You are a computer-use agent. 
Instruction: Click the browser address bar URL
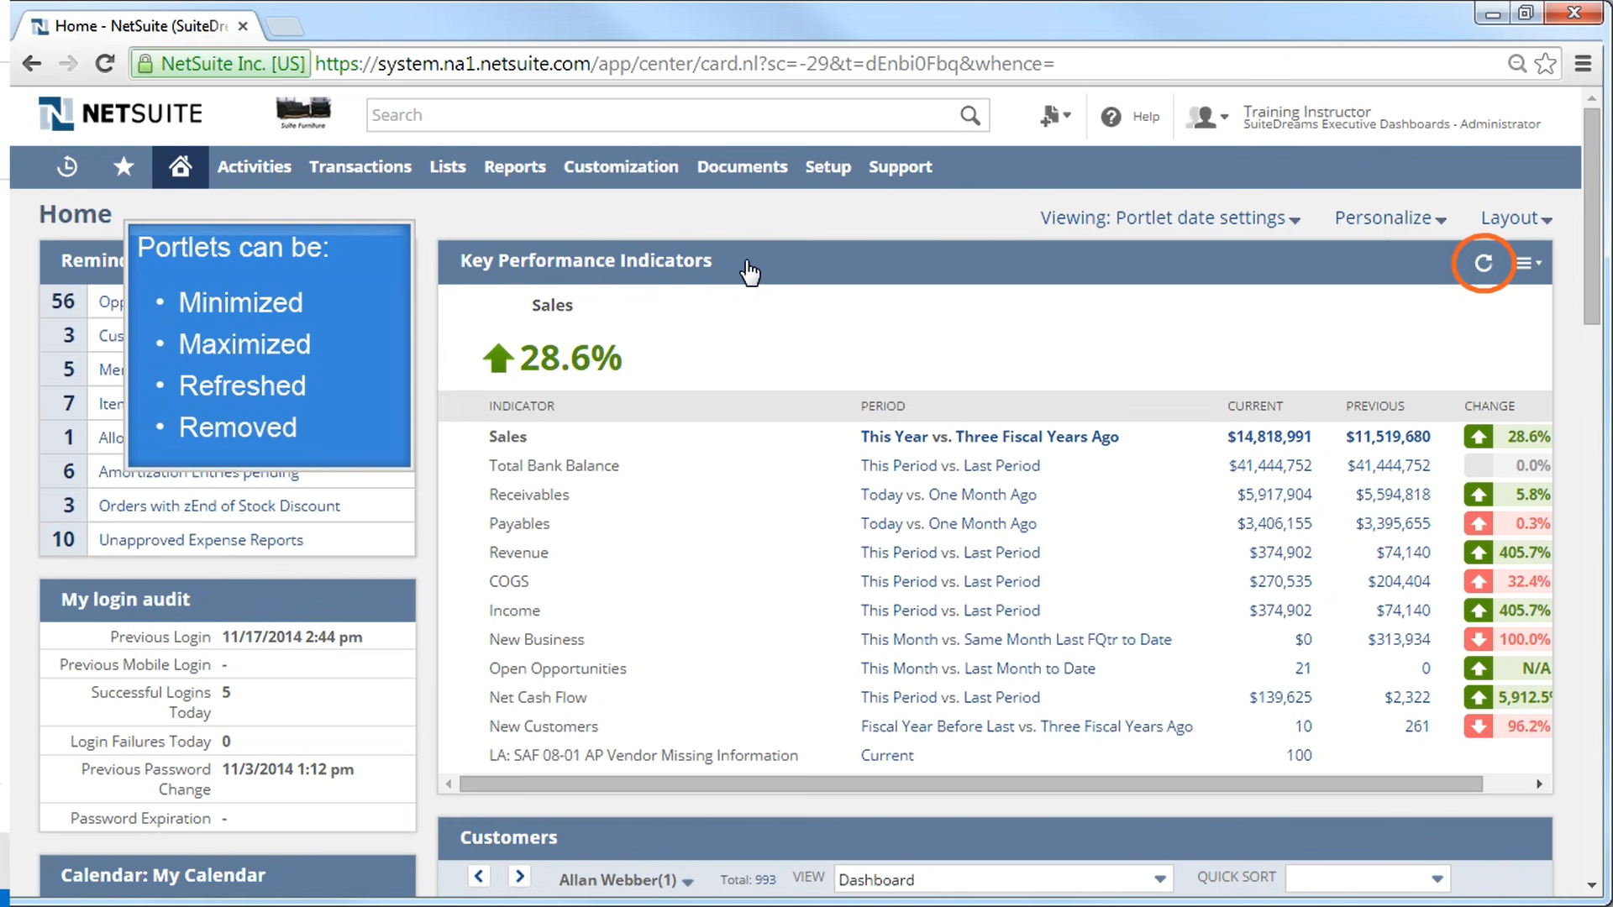[x=685, y=64]
